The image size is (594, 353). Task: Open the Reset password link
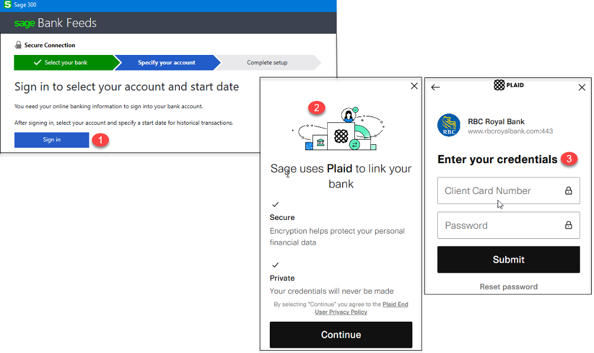tap(508, 286)
